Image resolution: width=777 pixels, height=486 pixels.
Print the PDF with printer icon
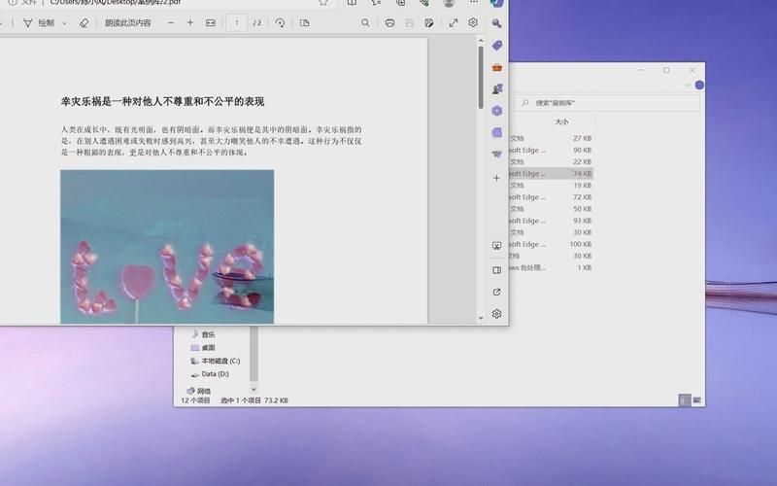[x=390, y=22]
